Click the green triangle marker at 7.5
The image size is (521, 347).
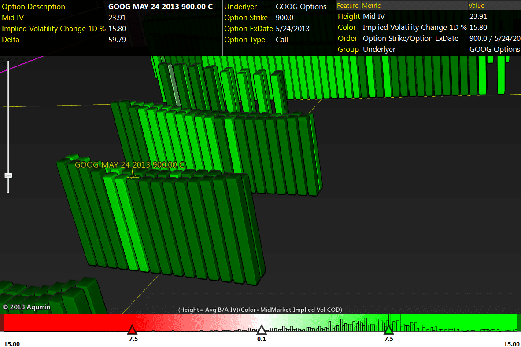click(x=388, y=330)
